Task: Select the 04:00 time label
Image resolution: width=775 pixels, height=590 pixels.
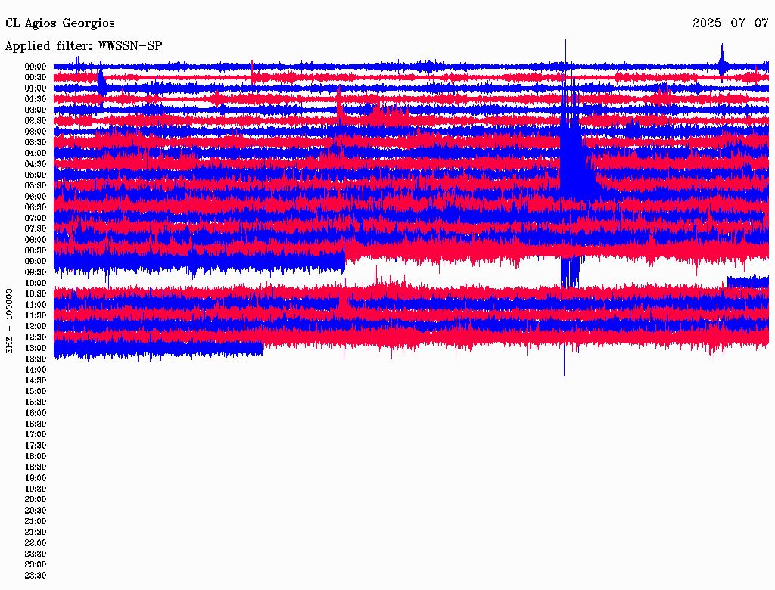Action: click(x=36, y=154)
